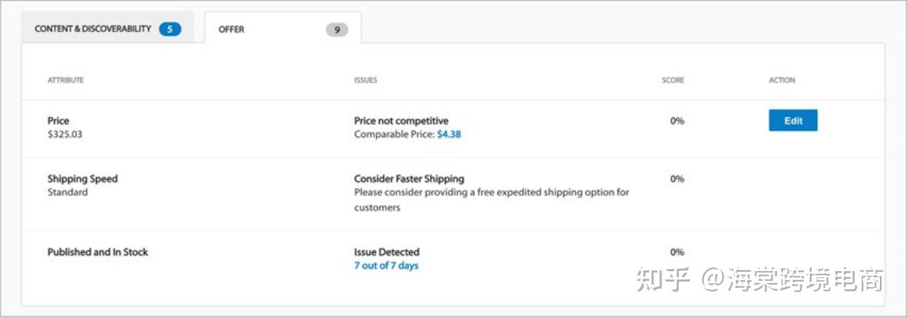Click the Issues column header

click(x=366, y=81)
